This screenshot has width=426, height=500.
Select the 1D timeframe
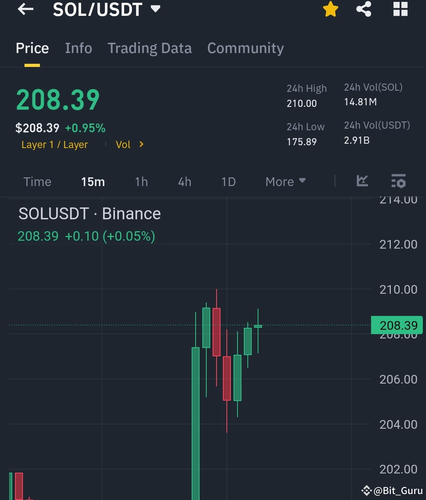pyautogui.click(x=228, y=181)
